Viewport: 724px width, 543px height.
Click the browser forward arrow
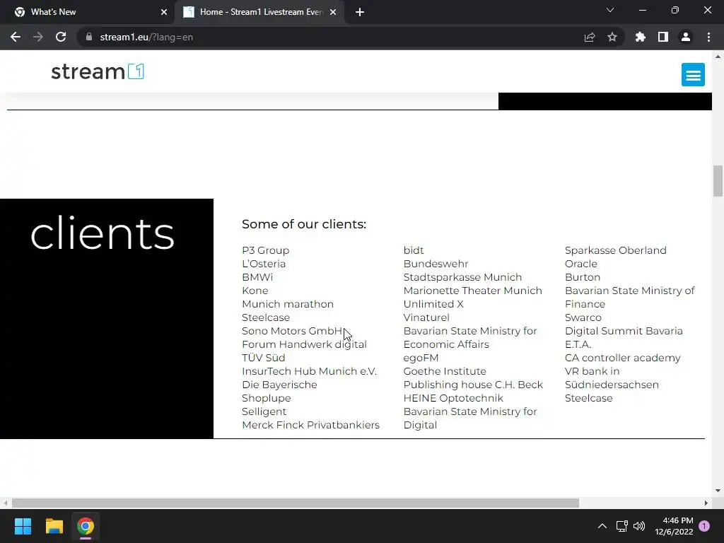point(38,37)
